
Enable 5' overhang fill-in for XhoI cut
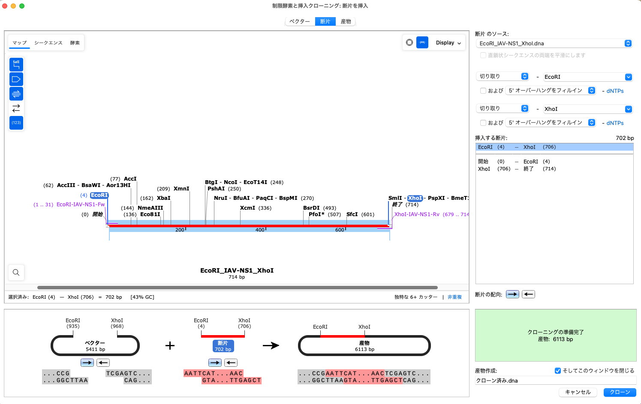[x=483, y=123]
